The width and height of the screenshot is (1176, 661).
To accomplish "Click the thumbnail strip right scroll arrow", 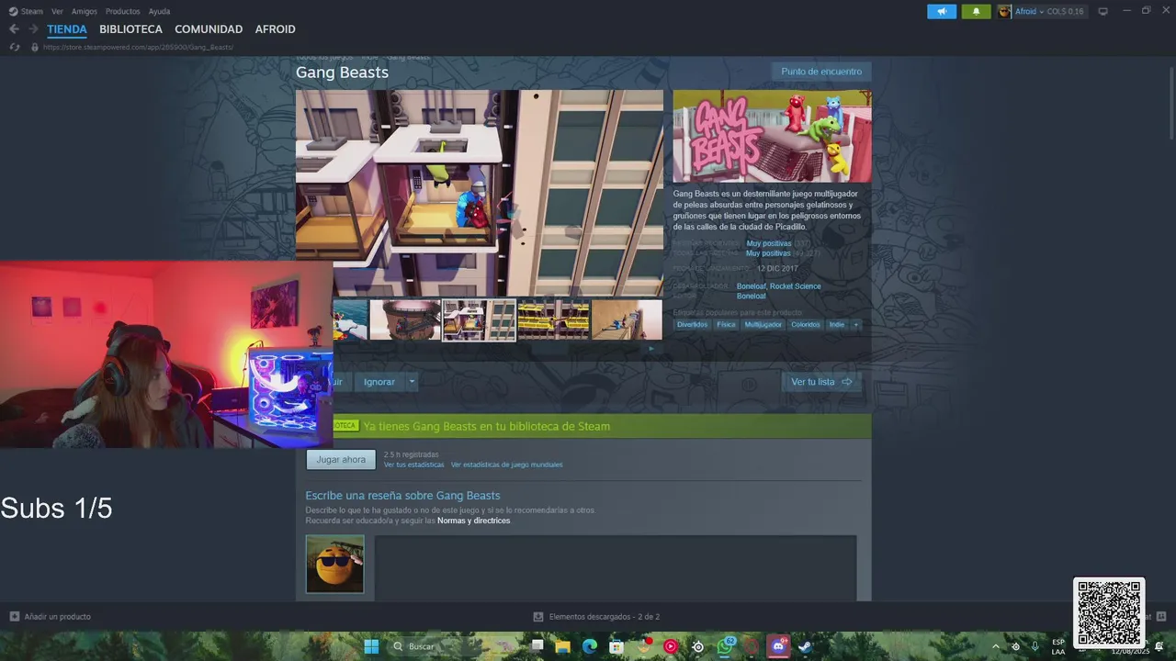I will click(x=651, y=348).
